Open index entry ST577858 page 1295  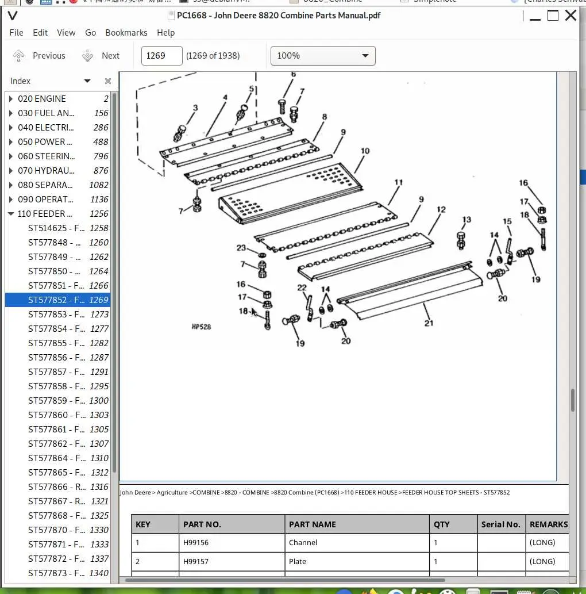pos(58,386)
